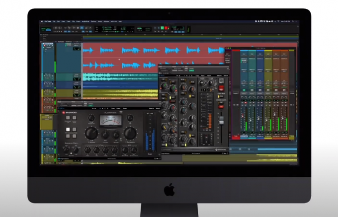Toggle the lit white square button in Brainworx
The width and height of the screenshot is (338, 217).
(68, 130)
